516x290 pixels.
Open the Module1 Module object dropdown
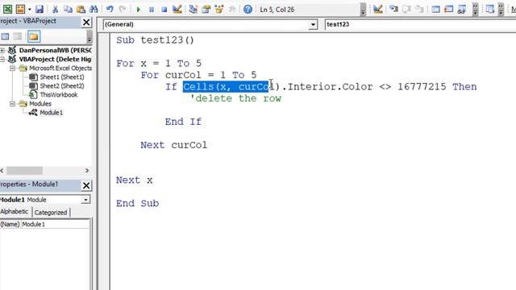click(x=85, y=200)
